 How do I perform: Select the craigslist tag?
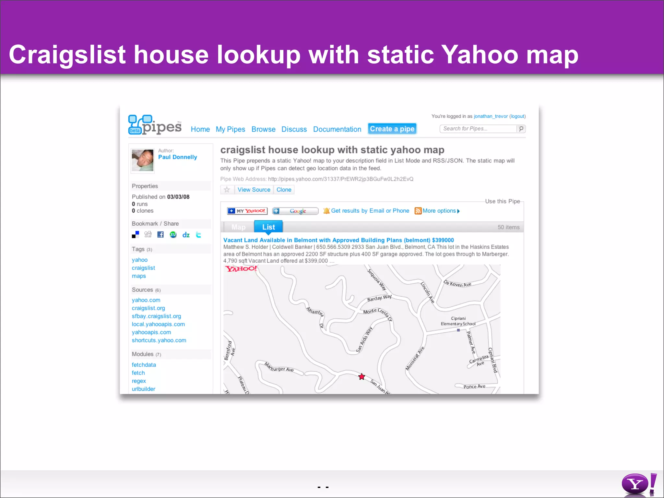pos(143,268)
